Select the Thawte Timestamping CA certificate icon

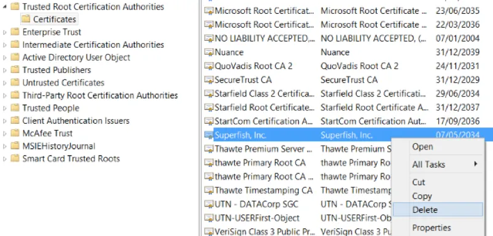point(209,190)
